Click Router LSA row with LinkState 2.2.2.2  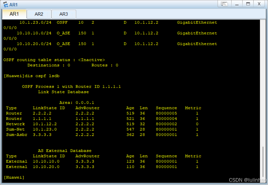click(102, 113)
